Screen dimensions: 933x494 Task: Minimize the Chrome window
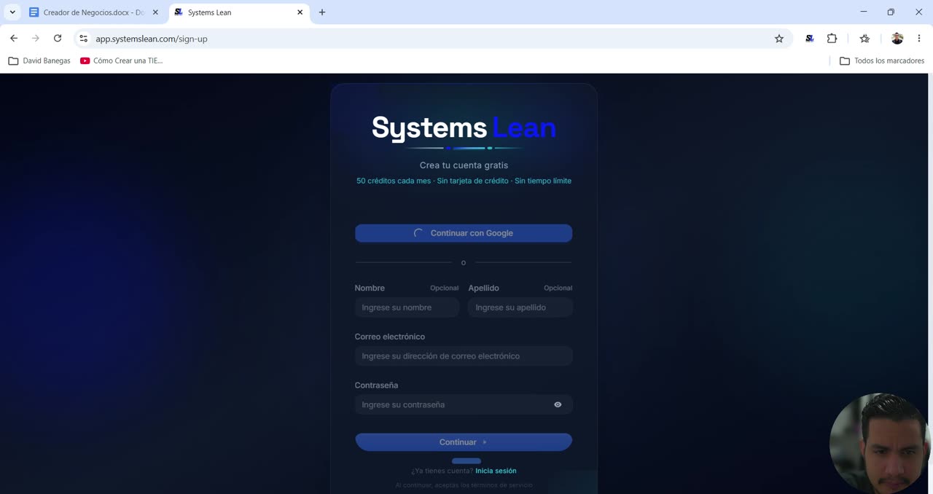coord(864,12)
